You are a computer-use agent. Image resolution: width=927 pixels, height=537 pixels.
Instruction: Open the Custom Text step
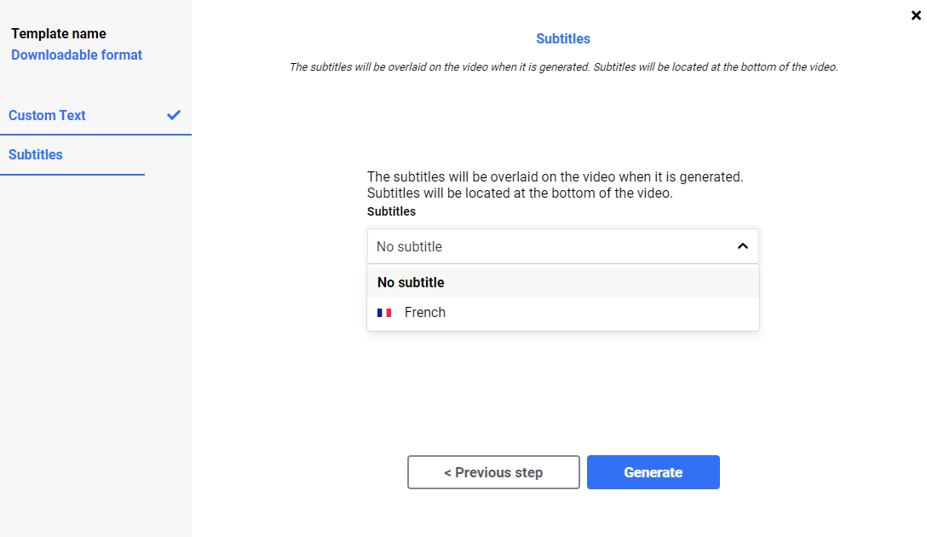[x=47, y=115]
